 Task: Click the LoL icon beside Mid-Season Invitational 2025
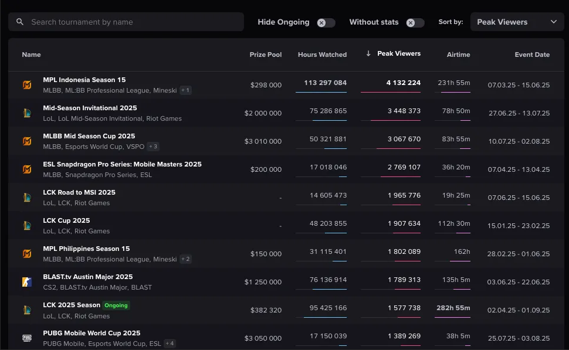coord(26,113)
